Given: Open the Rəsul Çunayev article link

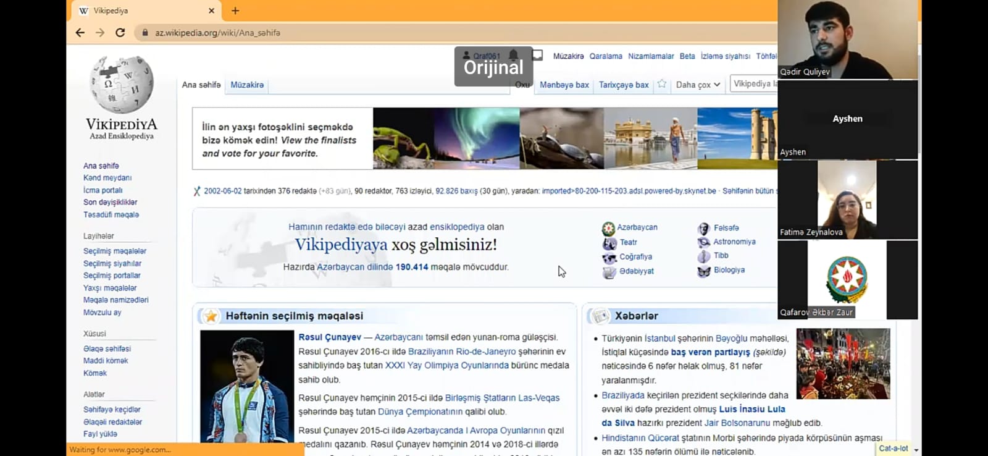Looking at the screenshot, I should [330, 337].
